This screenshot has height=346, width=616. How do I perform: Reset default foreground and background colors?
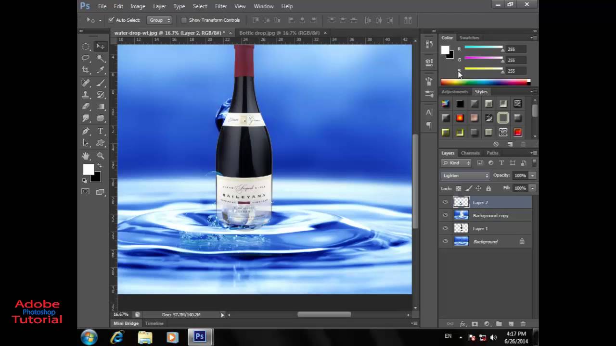(x=85, y=181)
